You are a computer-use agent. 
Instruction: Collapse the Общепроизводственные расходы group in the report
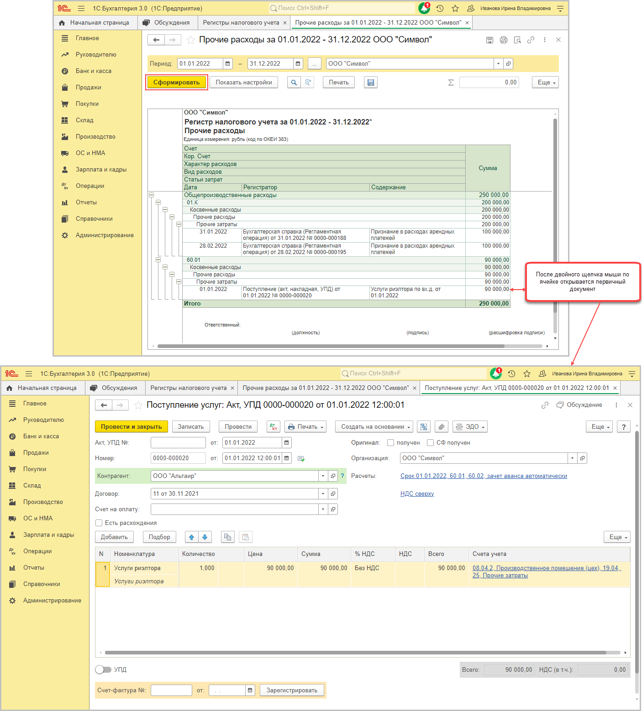pos(151,195)
